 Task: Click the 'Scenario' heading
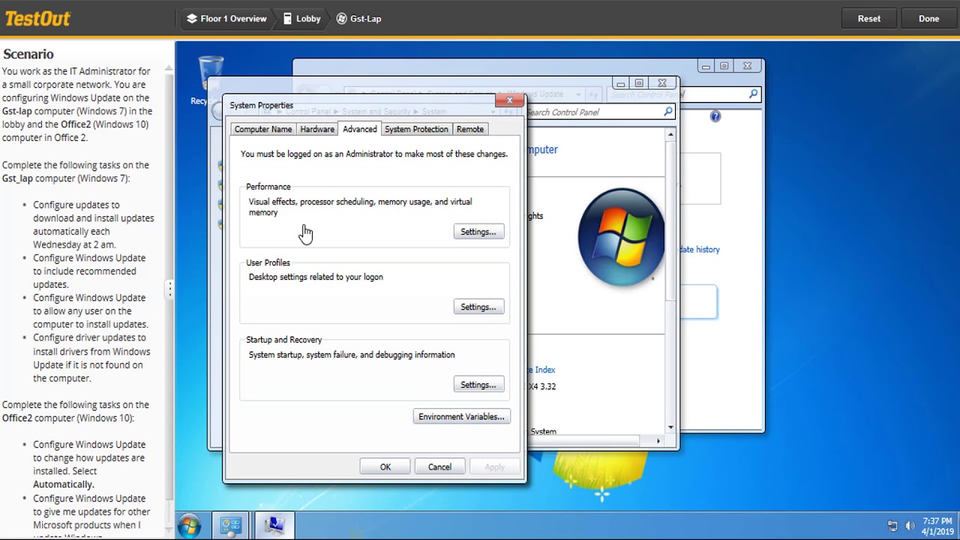(x=28, y=54)
